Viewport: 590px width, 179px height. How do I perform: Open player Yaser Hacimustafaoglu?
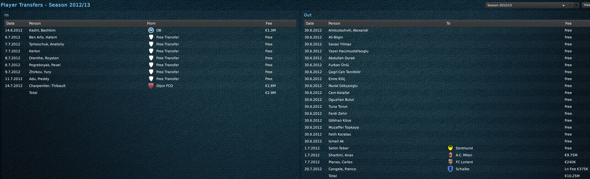click(348, 51)
